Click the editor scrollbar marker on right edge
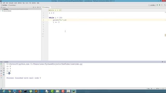 coord(165,35)
